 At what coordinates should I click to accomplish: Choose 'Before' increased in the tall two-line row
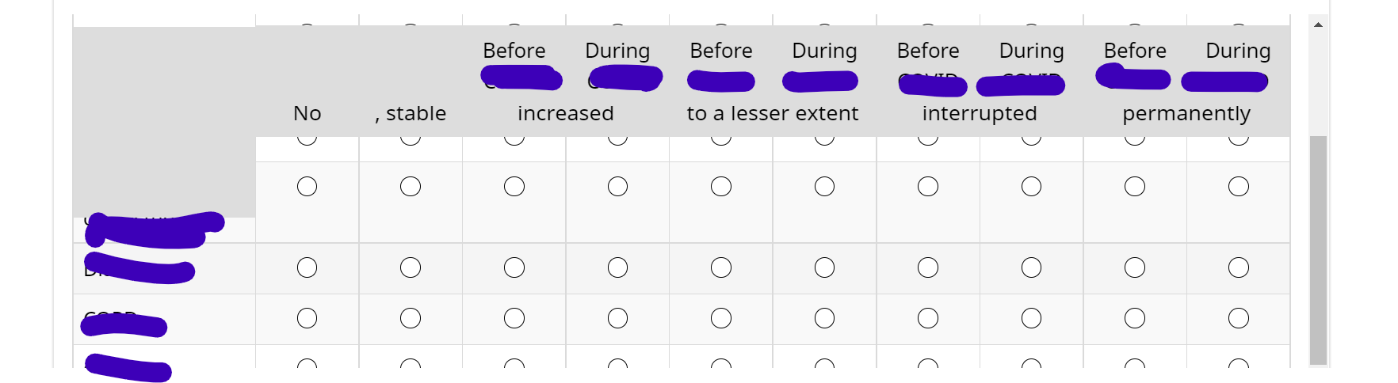pyautogui.click(x=514, y=187)
